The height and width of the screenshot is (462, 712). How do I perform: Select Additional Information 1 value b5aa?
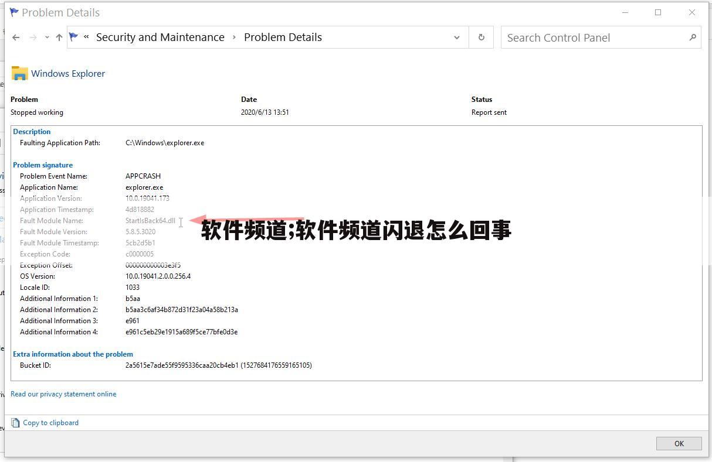(x=133, y=299)
